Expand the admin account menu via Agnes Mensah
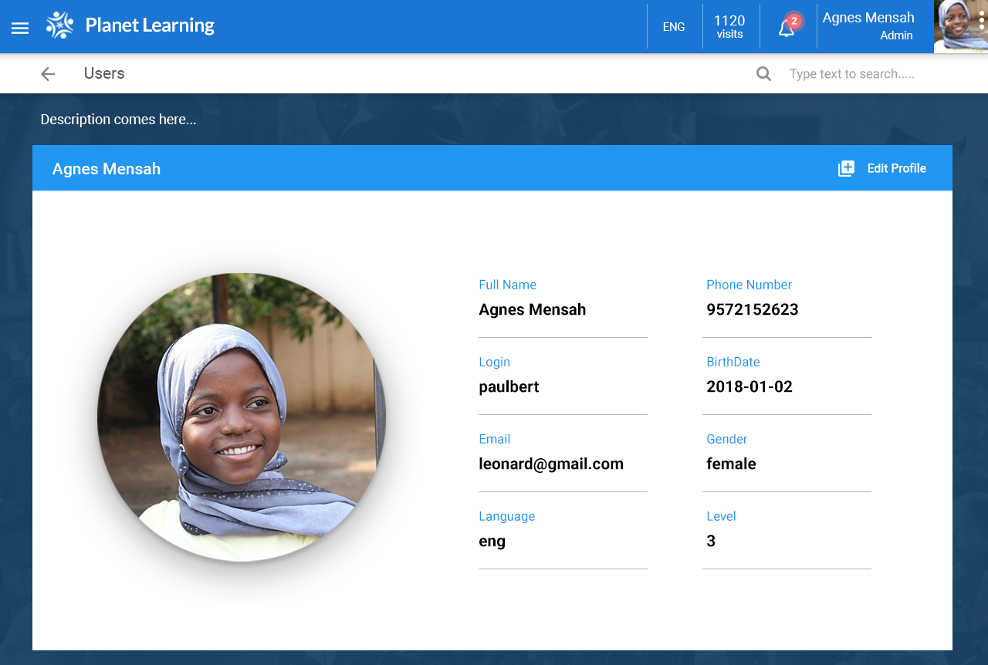The image size is (988, 665). pos(867,17)
